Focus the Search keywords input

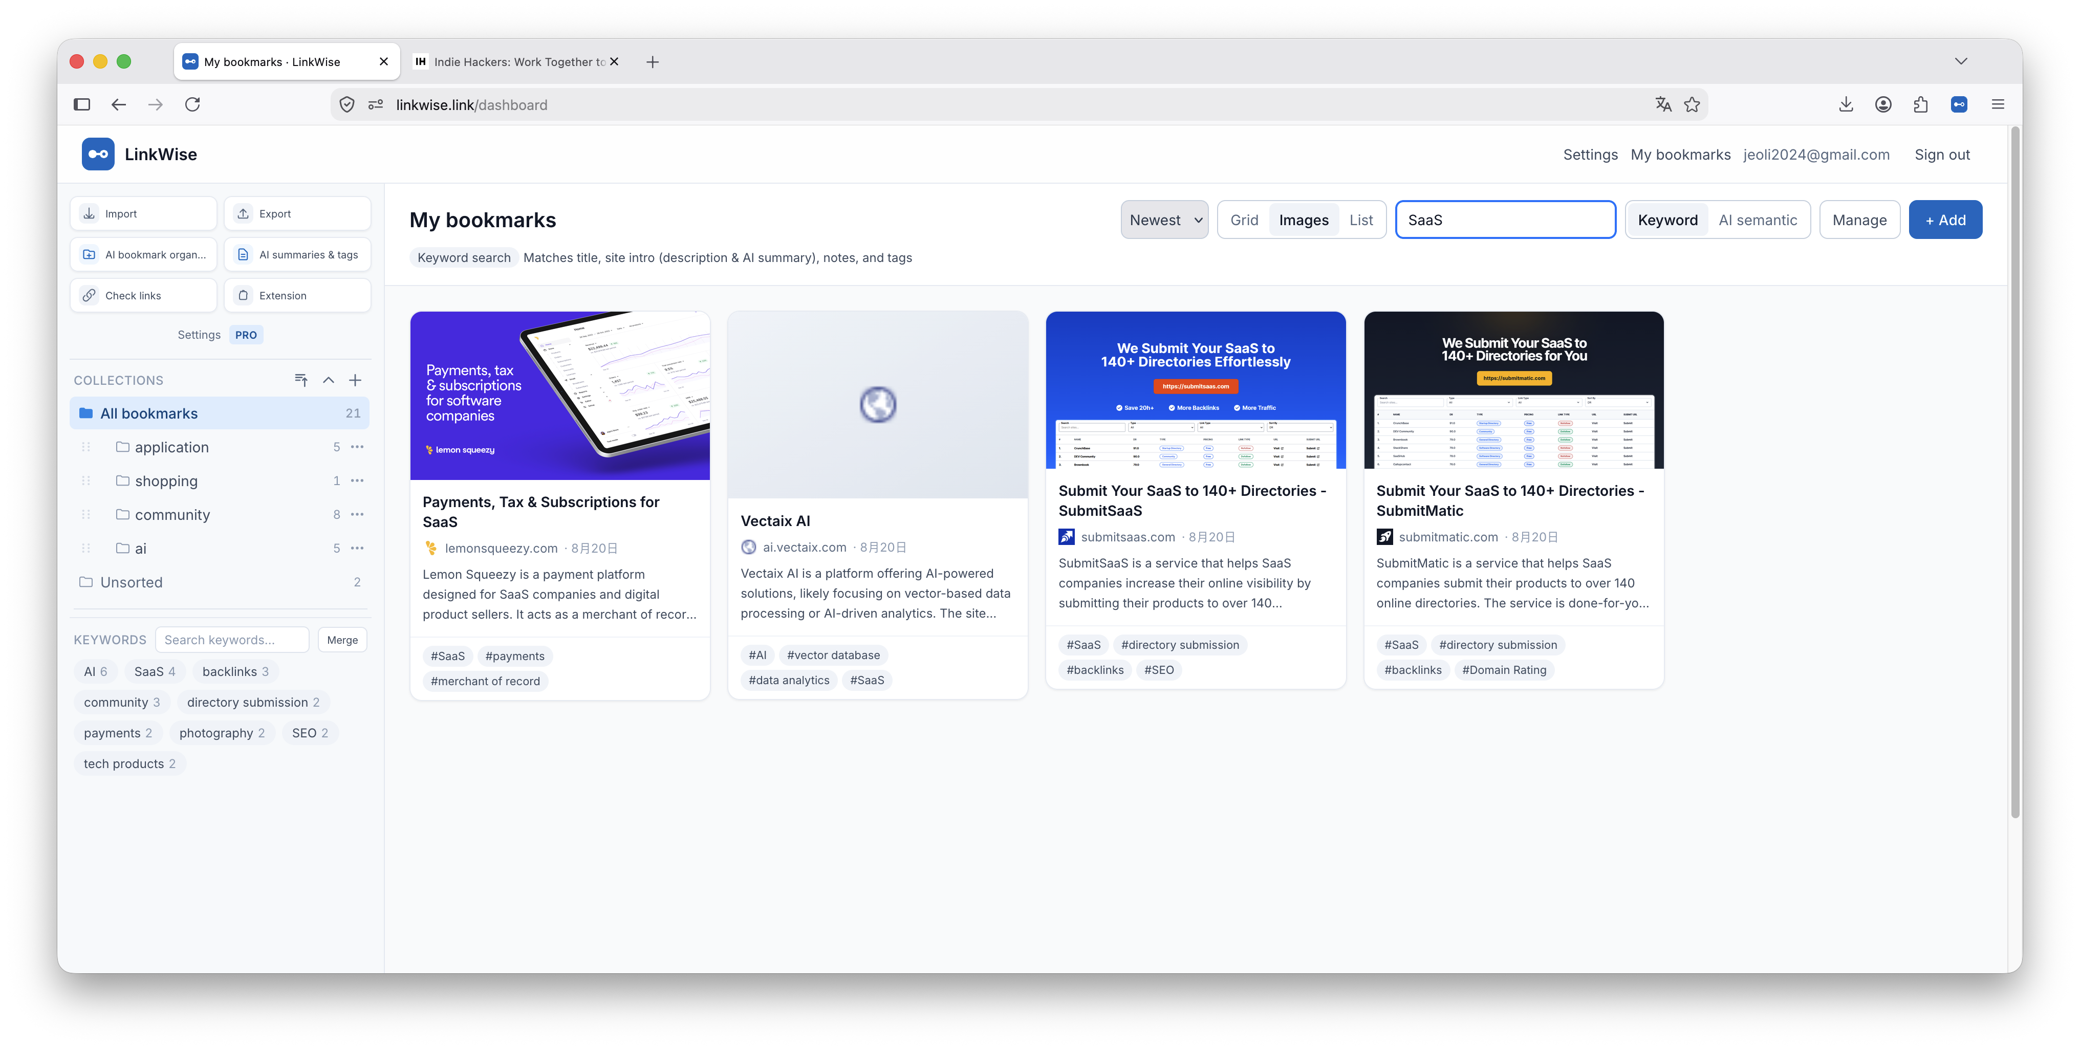pos(232,640)
